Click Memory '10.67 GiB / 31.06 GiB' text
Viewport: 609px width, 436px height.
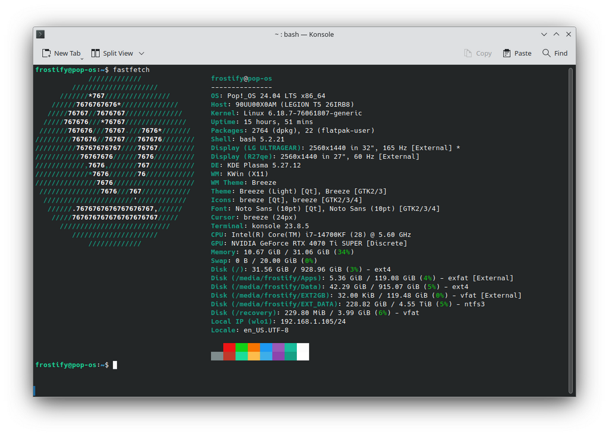click(x=287, y=252)
